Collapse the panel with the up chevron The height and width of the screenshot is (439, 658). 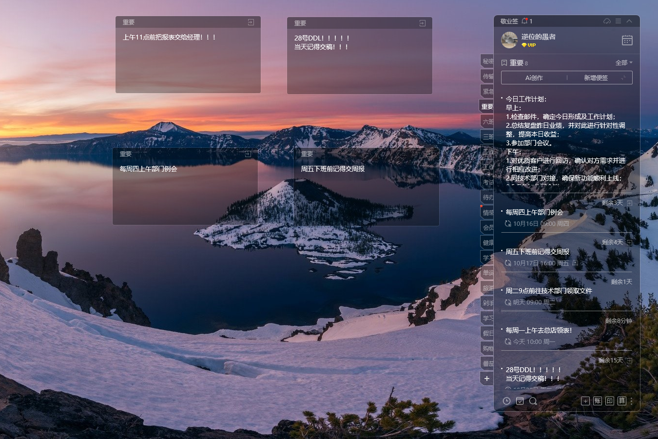629,21
